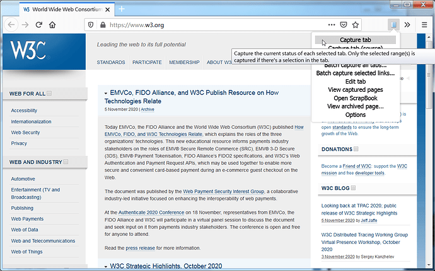Toggle W3C BLOG section box
This screenshot has height=271, width=435.
tap(353, 188)
